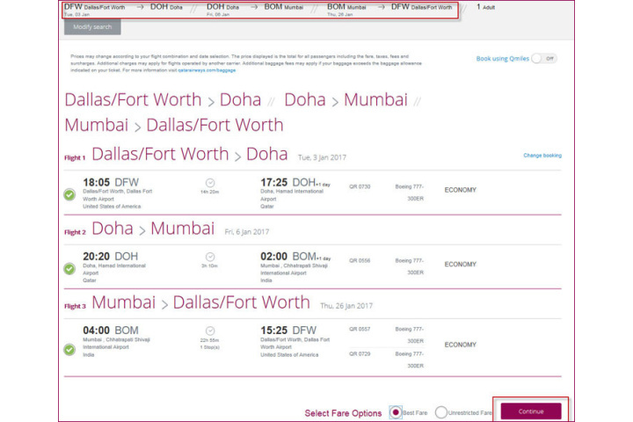Click the 15:25 DFW arrival time
The height and width of the screenshot is (422, 633).
click(x=288, y=331)
